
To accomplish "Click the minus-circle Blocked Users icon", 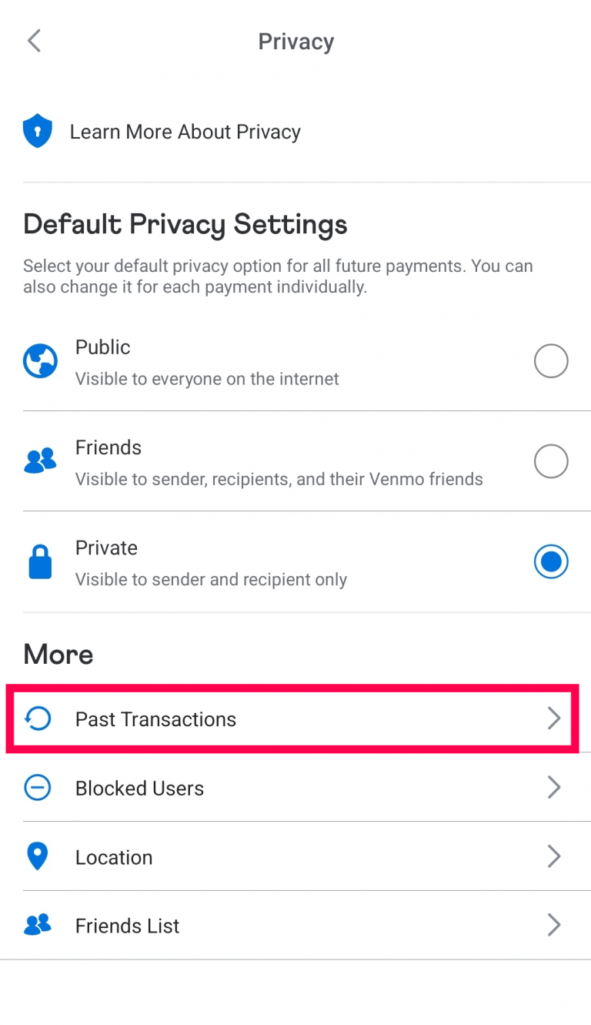I will [38, 787].
